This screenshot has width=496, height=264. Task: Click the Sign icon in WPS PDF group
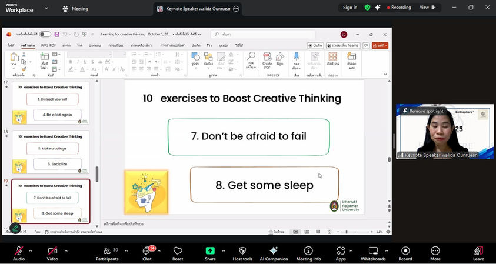coord(279,56)
